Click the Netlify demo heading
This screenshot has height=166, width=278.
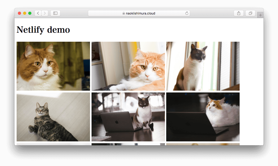43,30
